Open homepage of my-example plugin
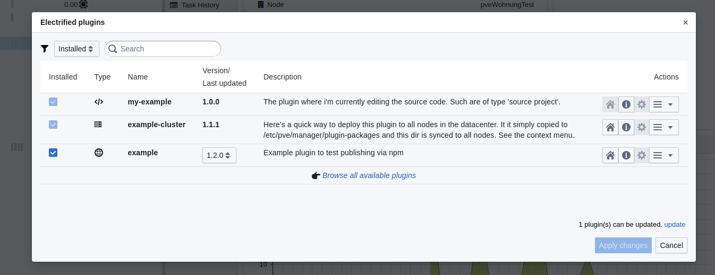Image resolution: width=715 pixels, height=275 pixels. click(610, 104)
